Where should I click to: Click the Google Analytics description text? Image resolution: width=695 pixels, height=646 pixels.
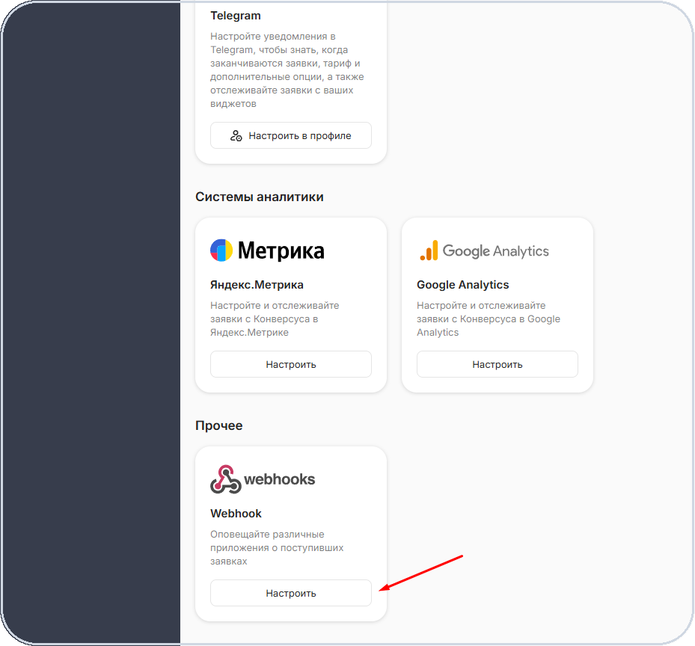click(488, 319)
